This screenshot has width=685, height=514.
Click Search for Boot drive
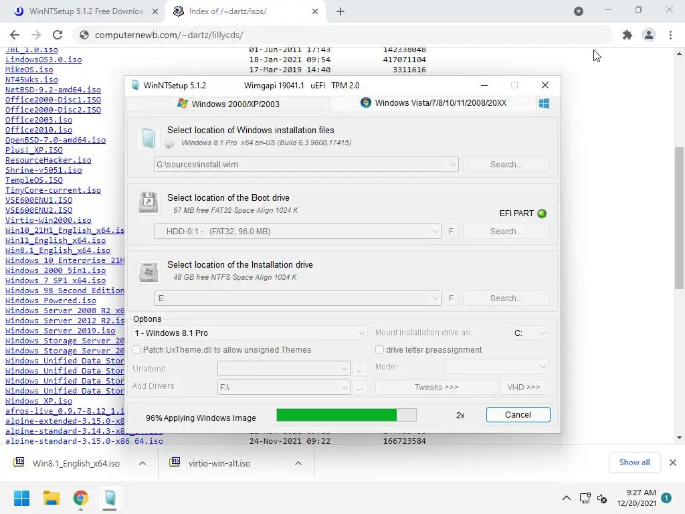click(506, 231)
